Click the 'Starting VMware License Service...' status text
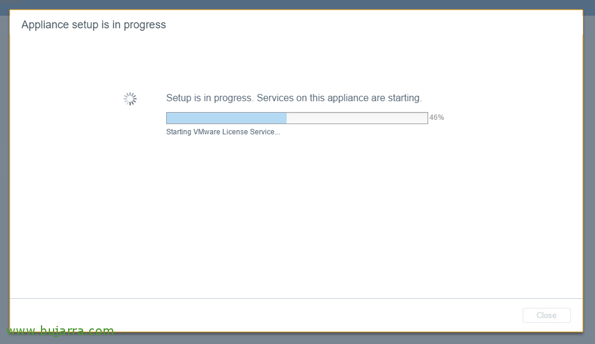 click(223, 132)
